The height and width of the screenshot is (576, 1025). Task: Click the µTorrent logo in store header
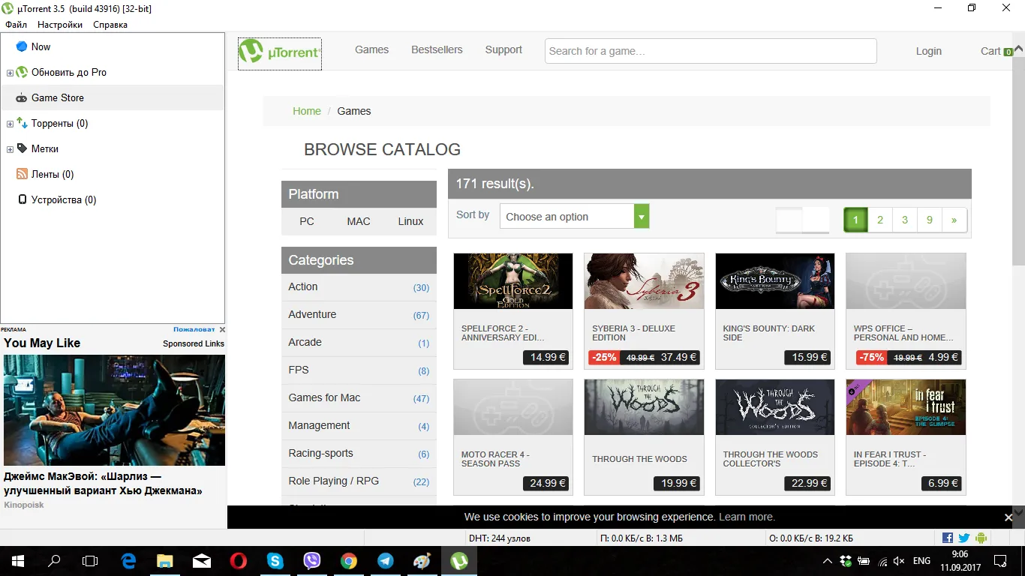(280, 53)
